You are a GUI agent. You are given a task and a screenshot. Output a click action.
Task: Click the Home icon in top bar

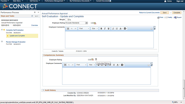click(x=165, y=1)
